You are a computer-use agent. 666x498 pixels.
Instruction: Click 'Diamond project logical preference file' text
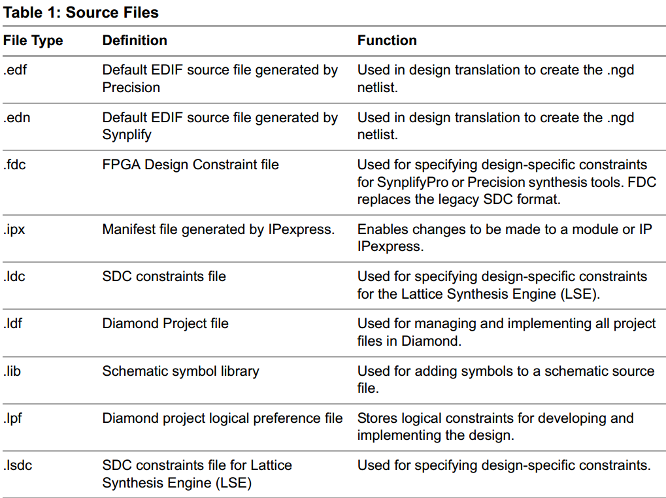222,418
